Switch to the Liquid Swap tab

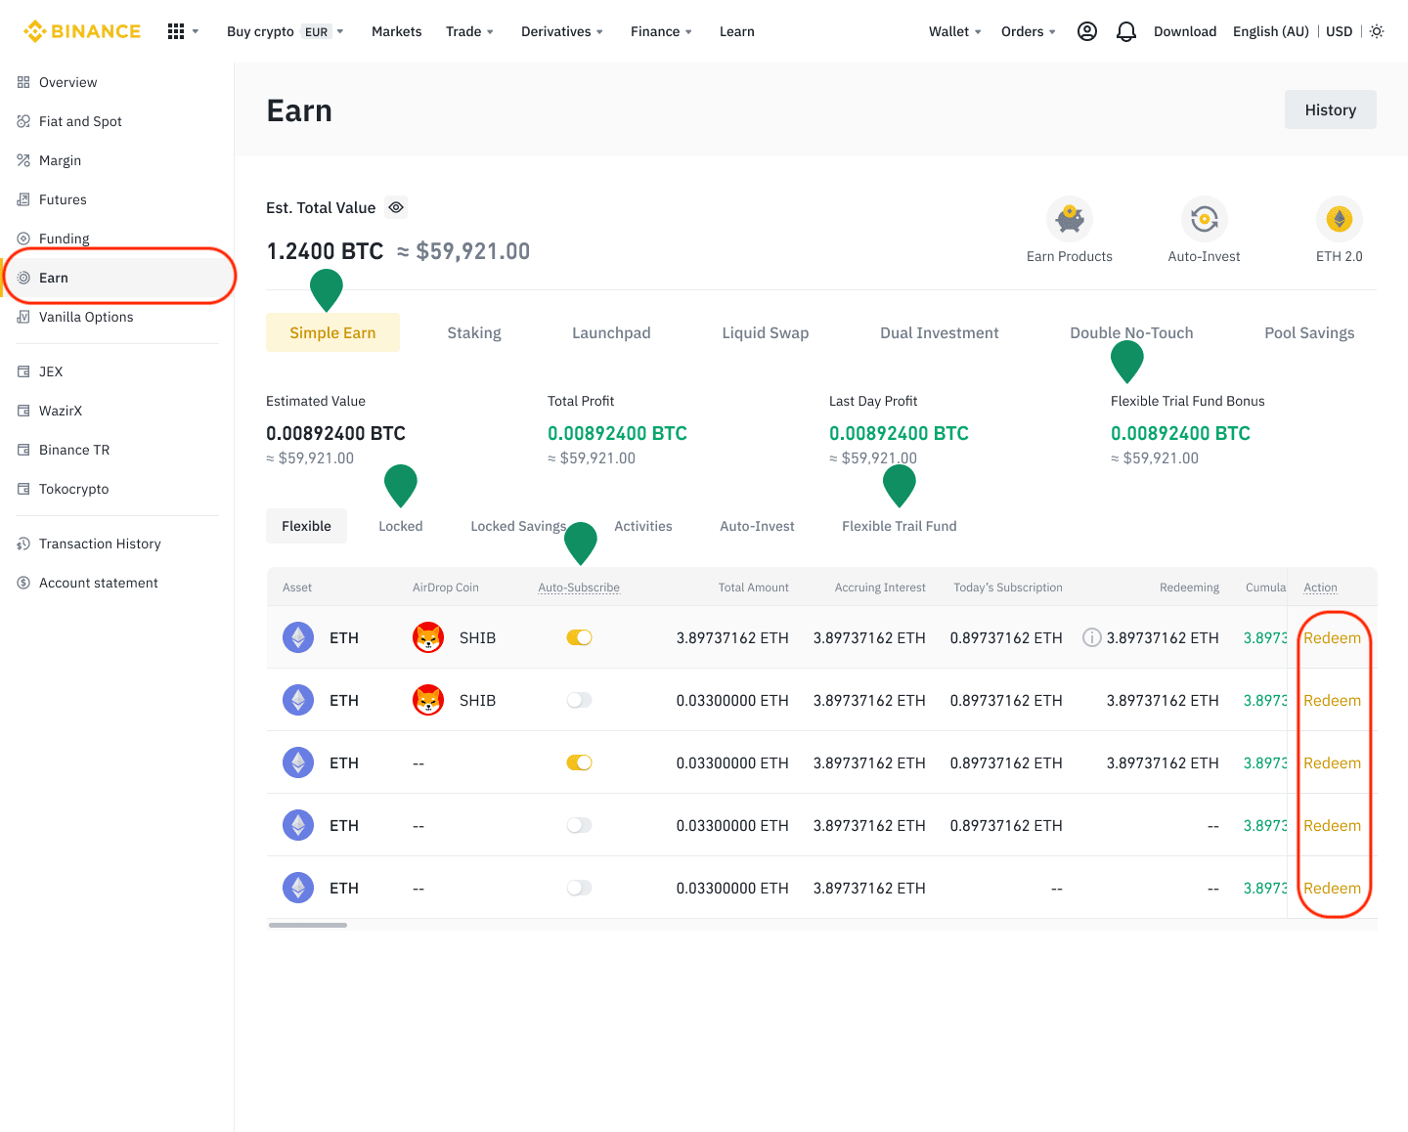point(766,332)
